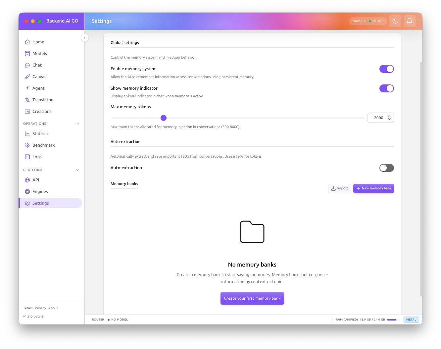This screenshot has width=441, height=349.
Task: Create your first memory bank
Action: pos(252,298)
